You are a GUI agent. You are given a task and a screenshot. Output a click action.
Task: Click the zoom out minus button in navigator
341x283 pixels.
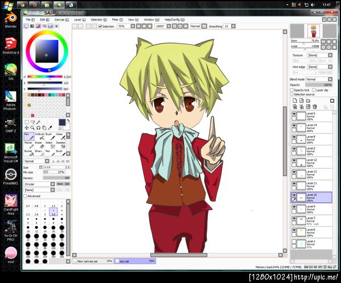[x=323, y=41]
